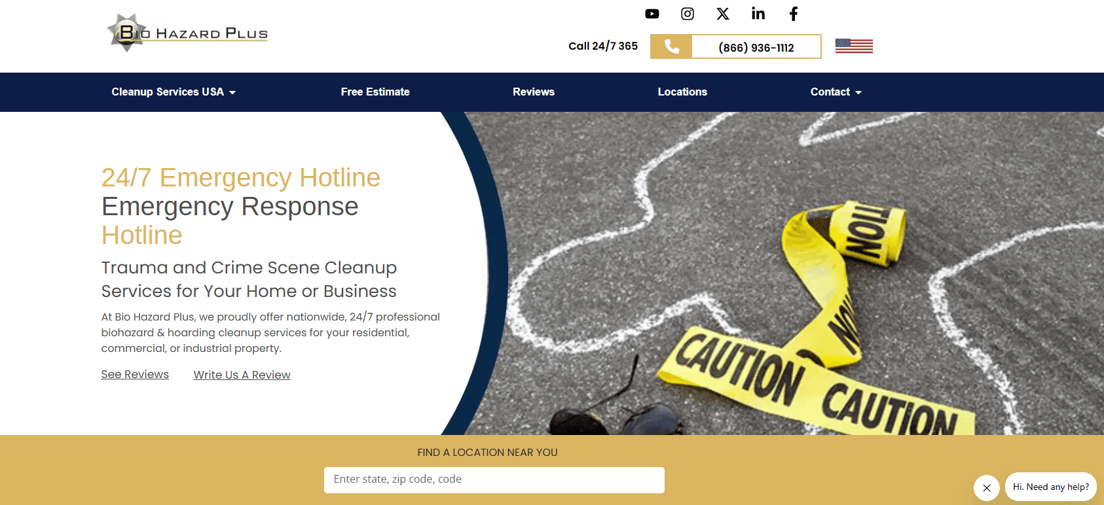Focus the state or zip code search field
Screen dimensions: 1104x505
[494, 479]
